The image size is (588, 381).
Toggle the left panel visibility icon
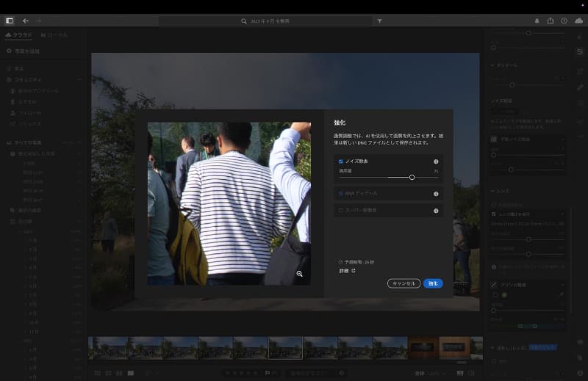click(10, 21)
